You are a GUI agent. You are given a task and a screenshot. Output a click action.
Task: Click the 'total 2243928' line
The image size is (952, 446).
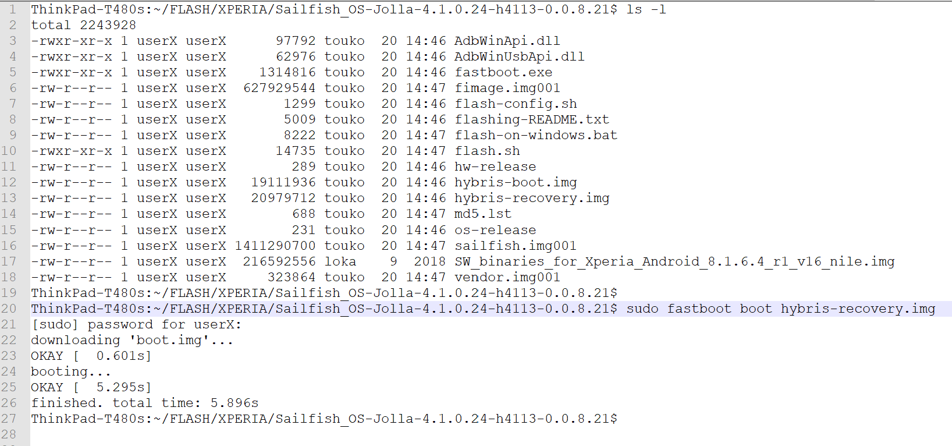[83, 25]
